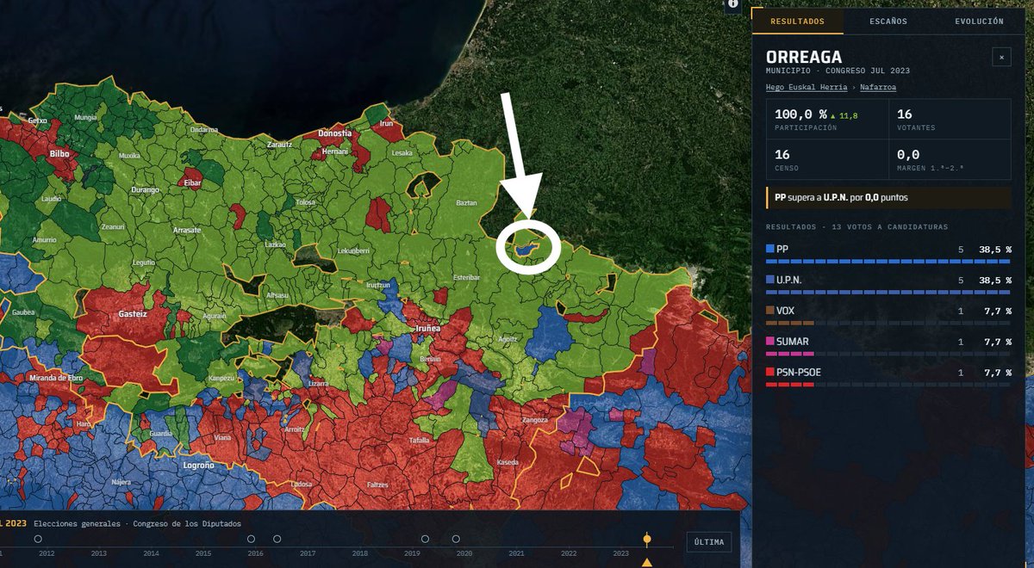Select Irun on the map
This screenshot has width=1034, height=568.
(387, 124)
